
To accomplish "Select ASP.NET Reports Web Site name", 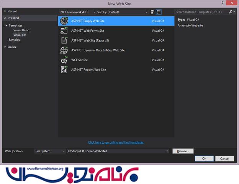I will 88,69.
